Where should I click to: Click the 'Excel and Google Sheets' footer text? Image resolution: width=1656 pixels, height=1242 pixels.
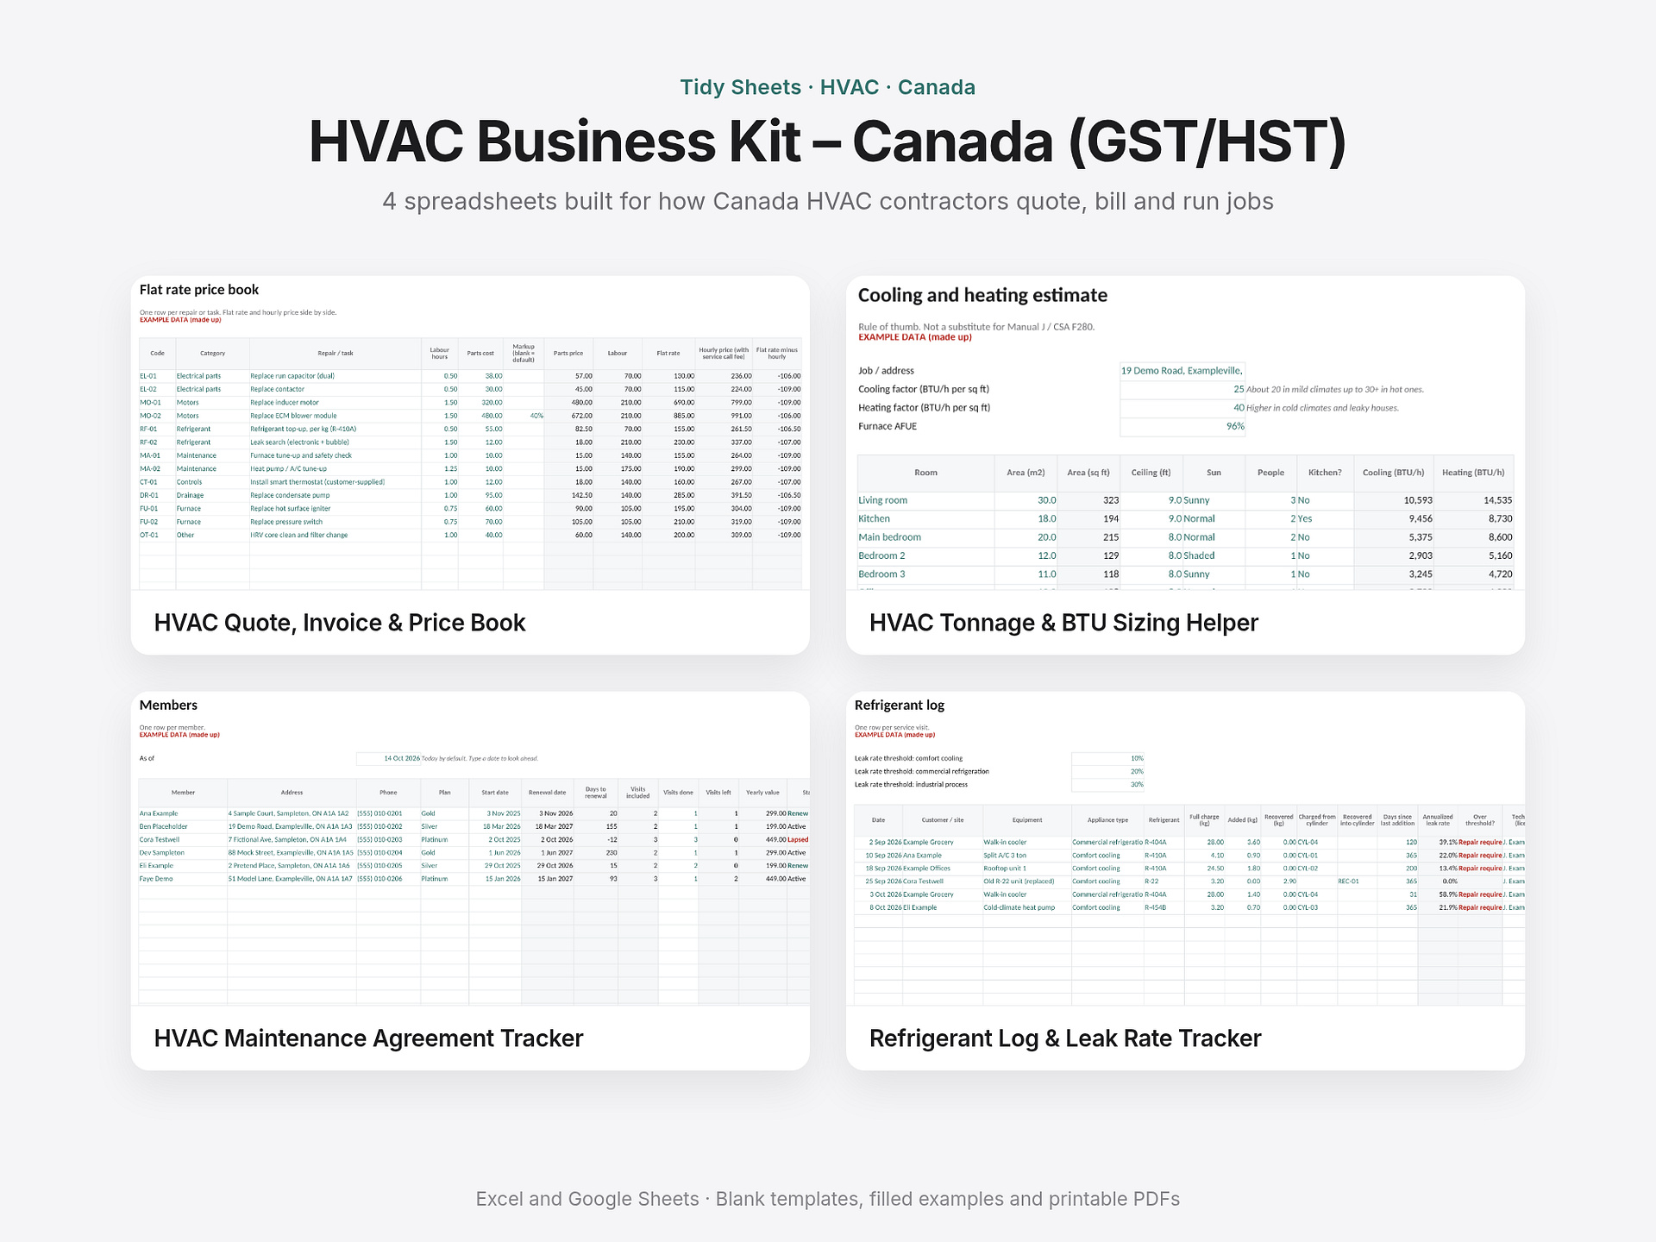tap(828, 1199)
